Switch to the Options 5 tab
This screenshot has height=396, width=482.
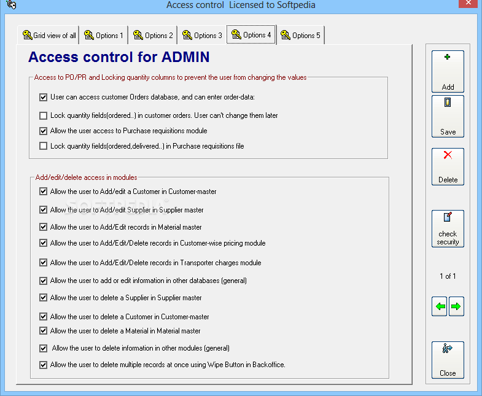[300, 35]
